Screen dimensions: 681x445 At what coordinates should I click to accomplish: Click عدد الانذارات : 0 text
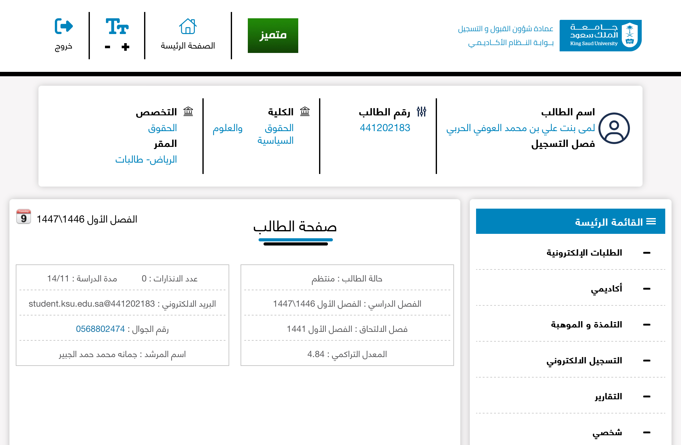pyautogui.click(x=170, y=279)
